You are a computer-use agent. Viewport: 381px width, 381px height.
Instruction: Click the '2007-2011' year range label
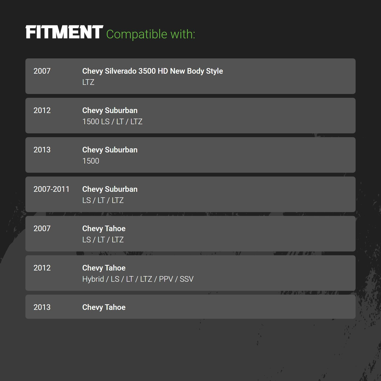(52, 189)
